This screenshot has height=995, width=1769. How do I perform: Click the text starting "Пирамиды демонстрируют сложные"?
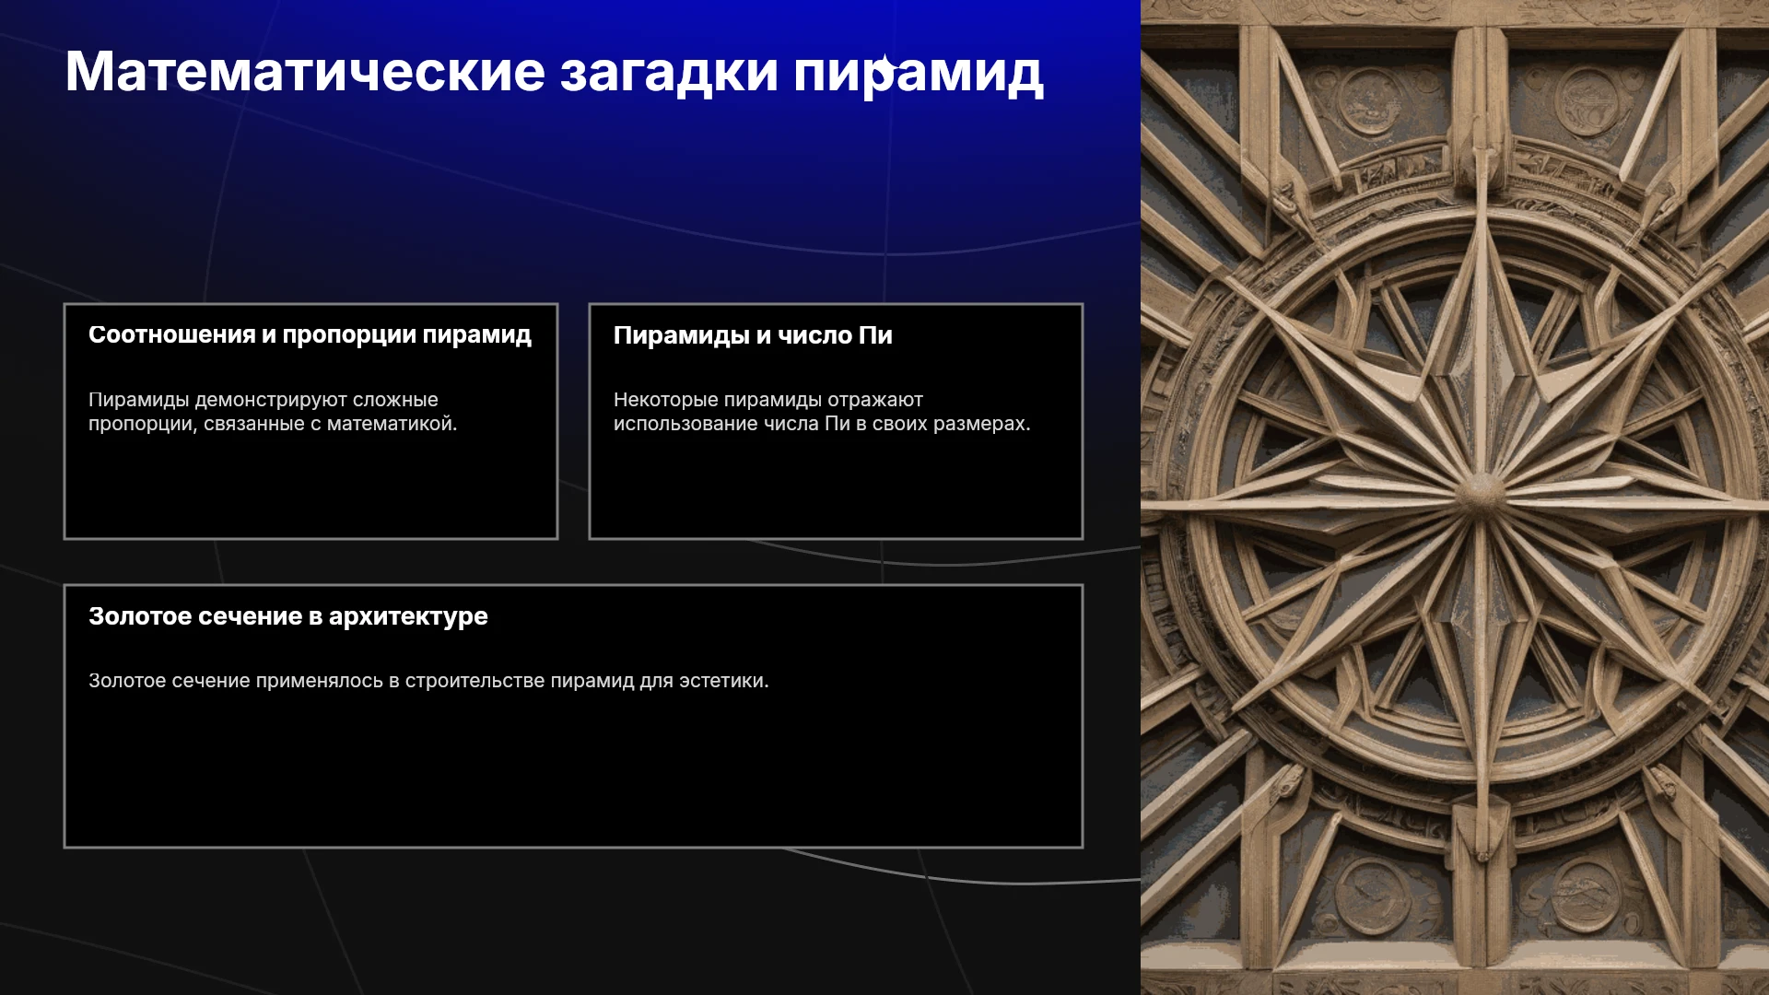[273, 412]
